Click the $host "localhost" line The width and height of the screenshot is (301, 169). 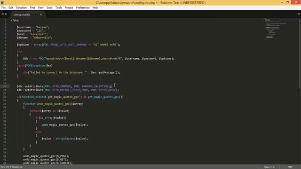32,34
